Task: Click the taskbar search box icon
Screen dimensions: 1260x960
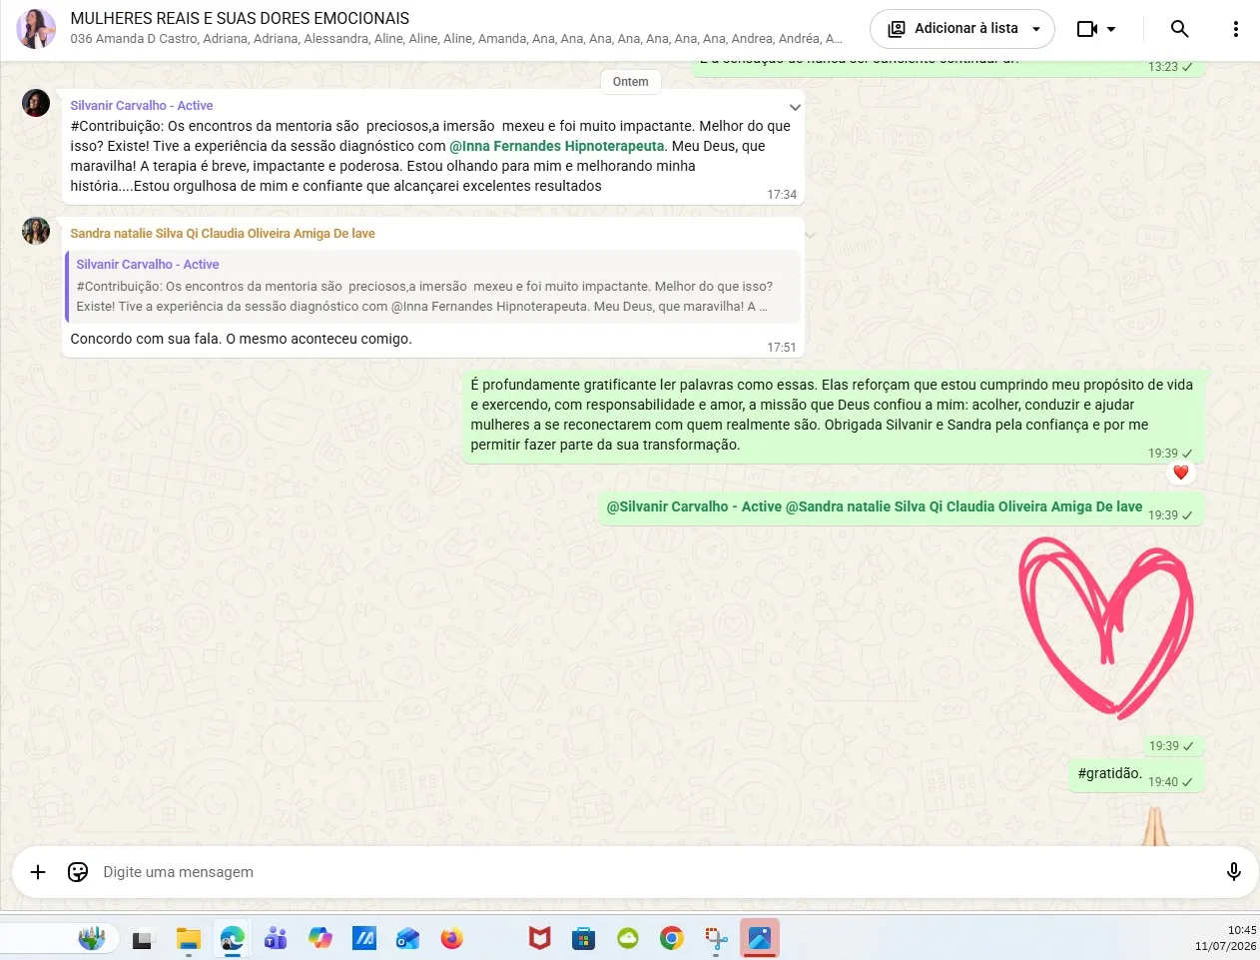Action: coord(92,938)
